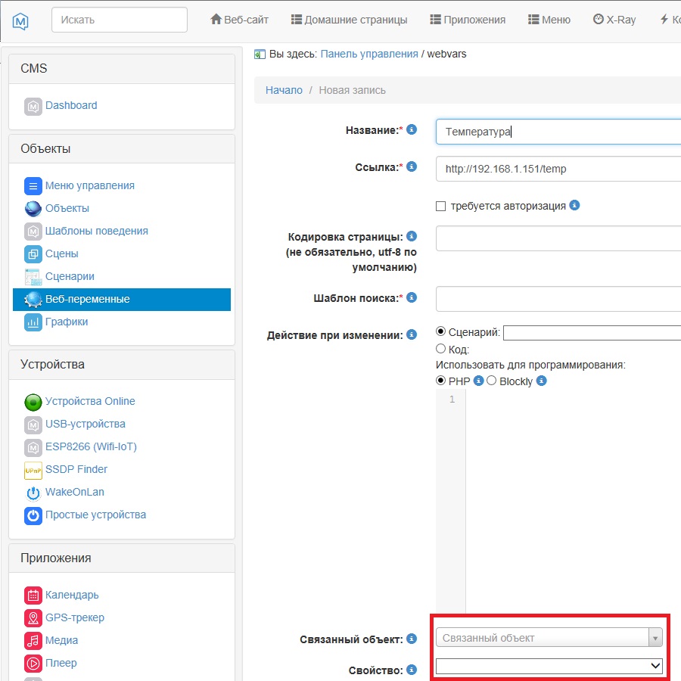
Task: Click the Сцены icon
Action: [x=33, y=254]
